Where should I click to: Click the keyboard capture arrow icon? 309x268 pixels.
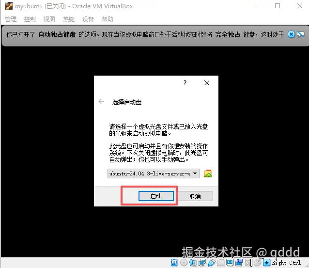[266, 263]
